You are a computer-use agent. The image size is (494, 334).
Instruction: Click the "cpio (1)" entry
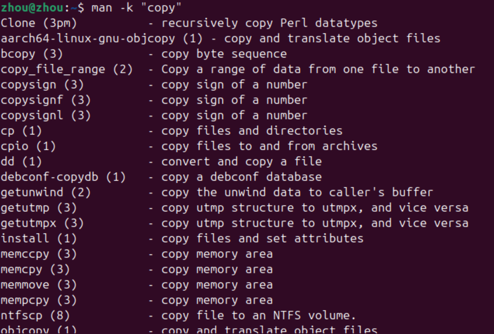click(x=28, y=146)
